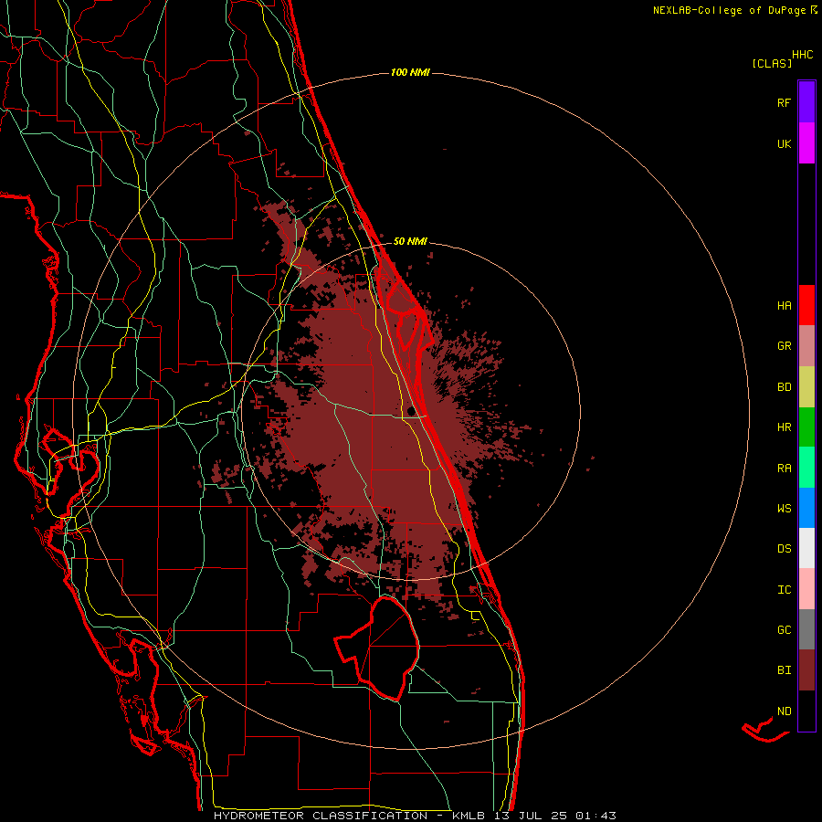Click the UK magenta legend swatch
The height and width of the screenshot is (822, 822).
(806, 143)
